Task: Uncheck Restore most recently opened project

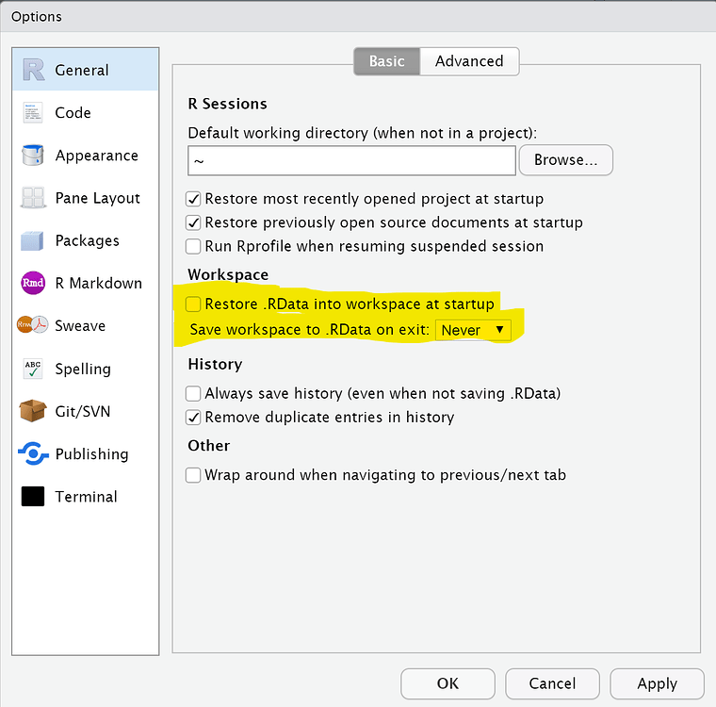Action: click(x=193, y=199)
